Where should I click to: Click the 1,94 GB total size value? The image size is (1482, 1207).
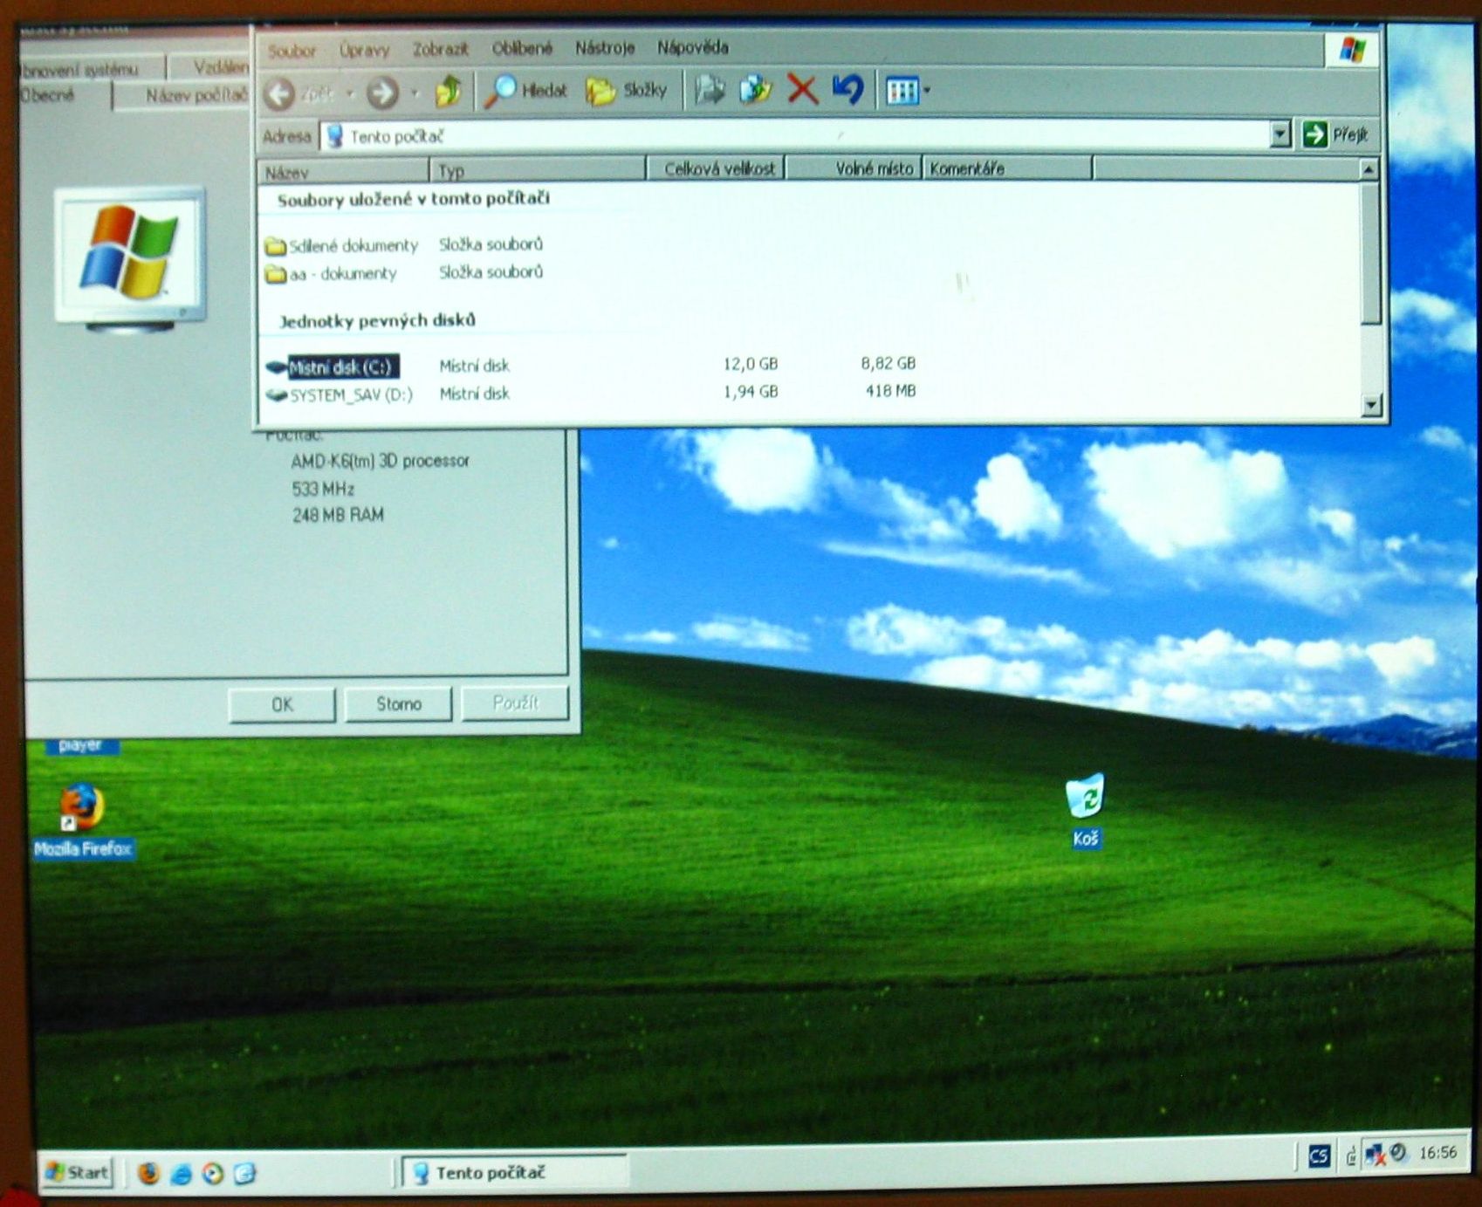(x=750, y=391)
